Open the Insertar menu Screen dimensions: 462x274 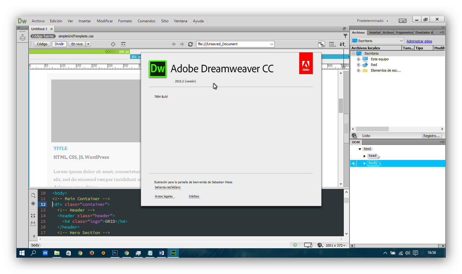85,21
